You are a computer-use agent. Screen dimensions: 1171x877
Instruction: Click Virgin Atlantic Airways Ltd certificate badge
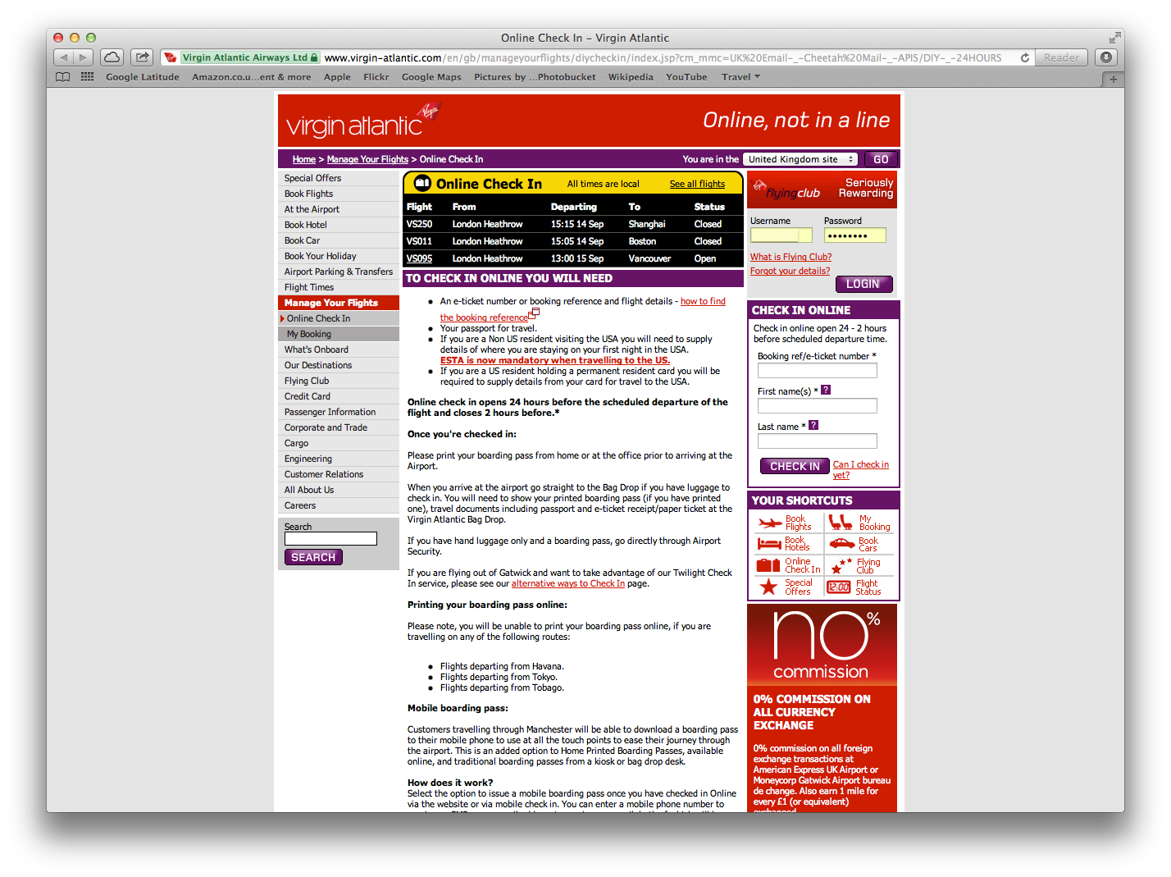pos(241,57)
